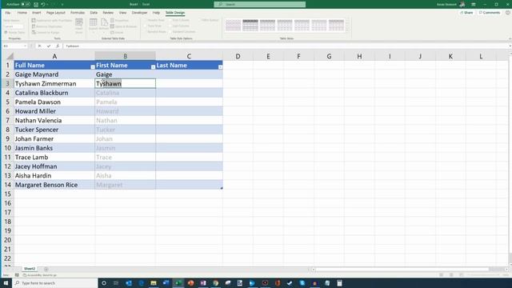The image size is (512, 288).
Task: Click the Share button
Action: 466,13
